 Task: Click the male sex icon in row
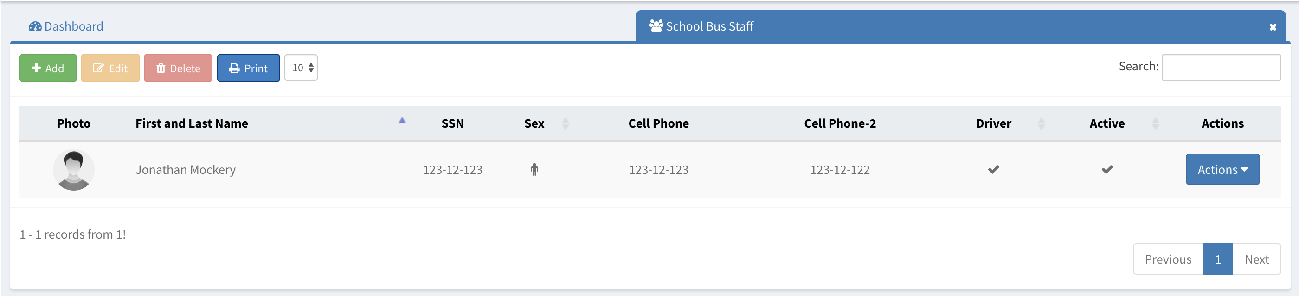[534, 170]
